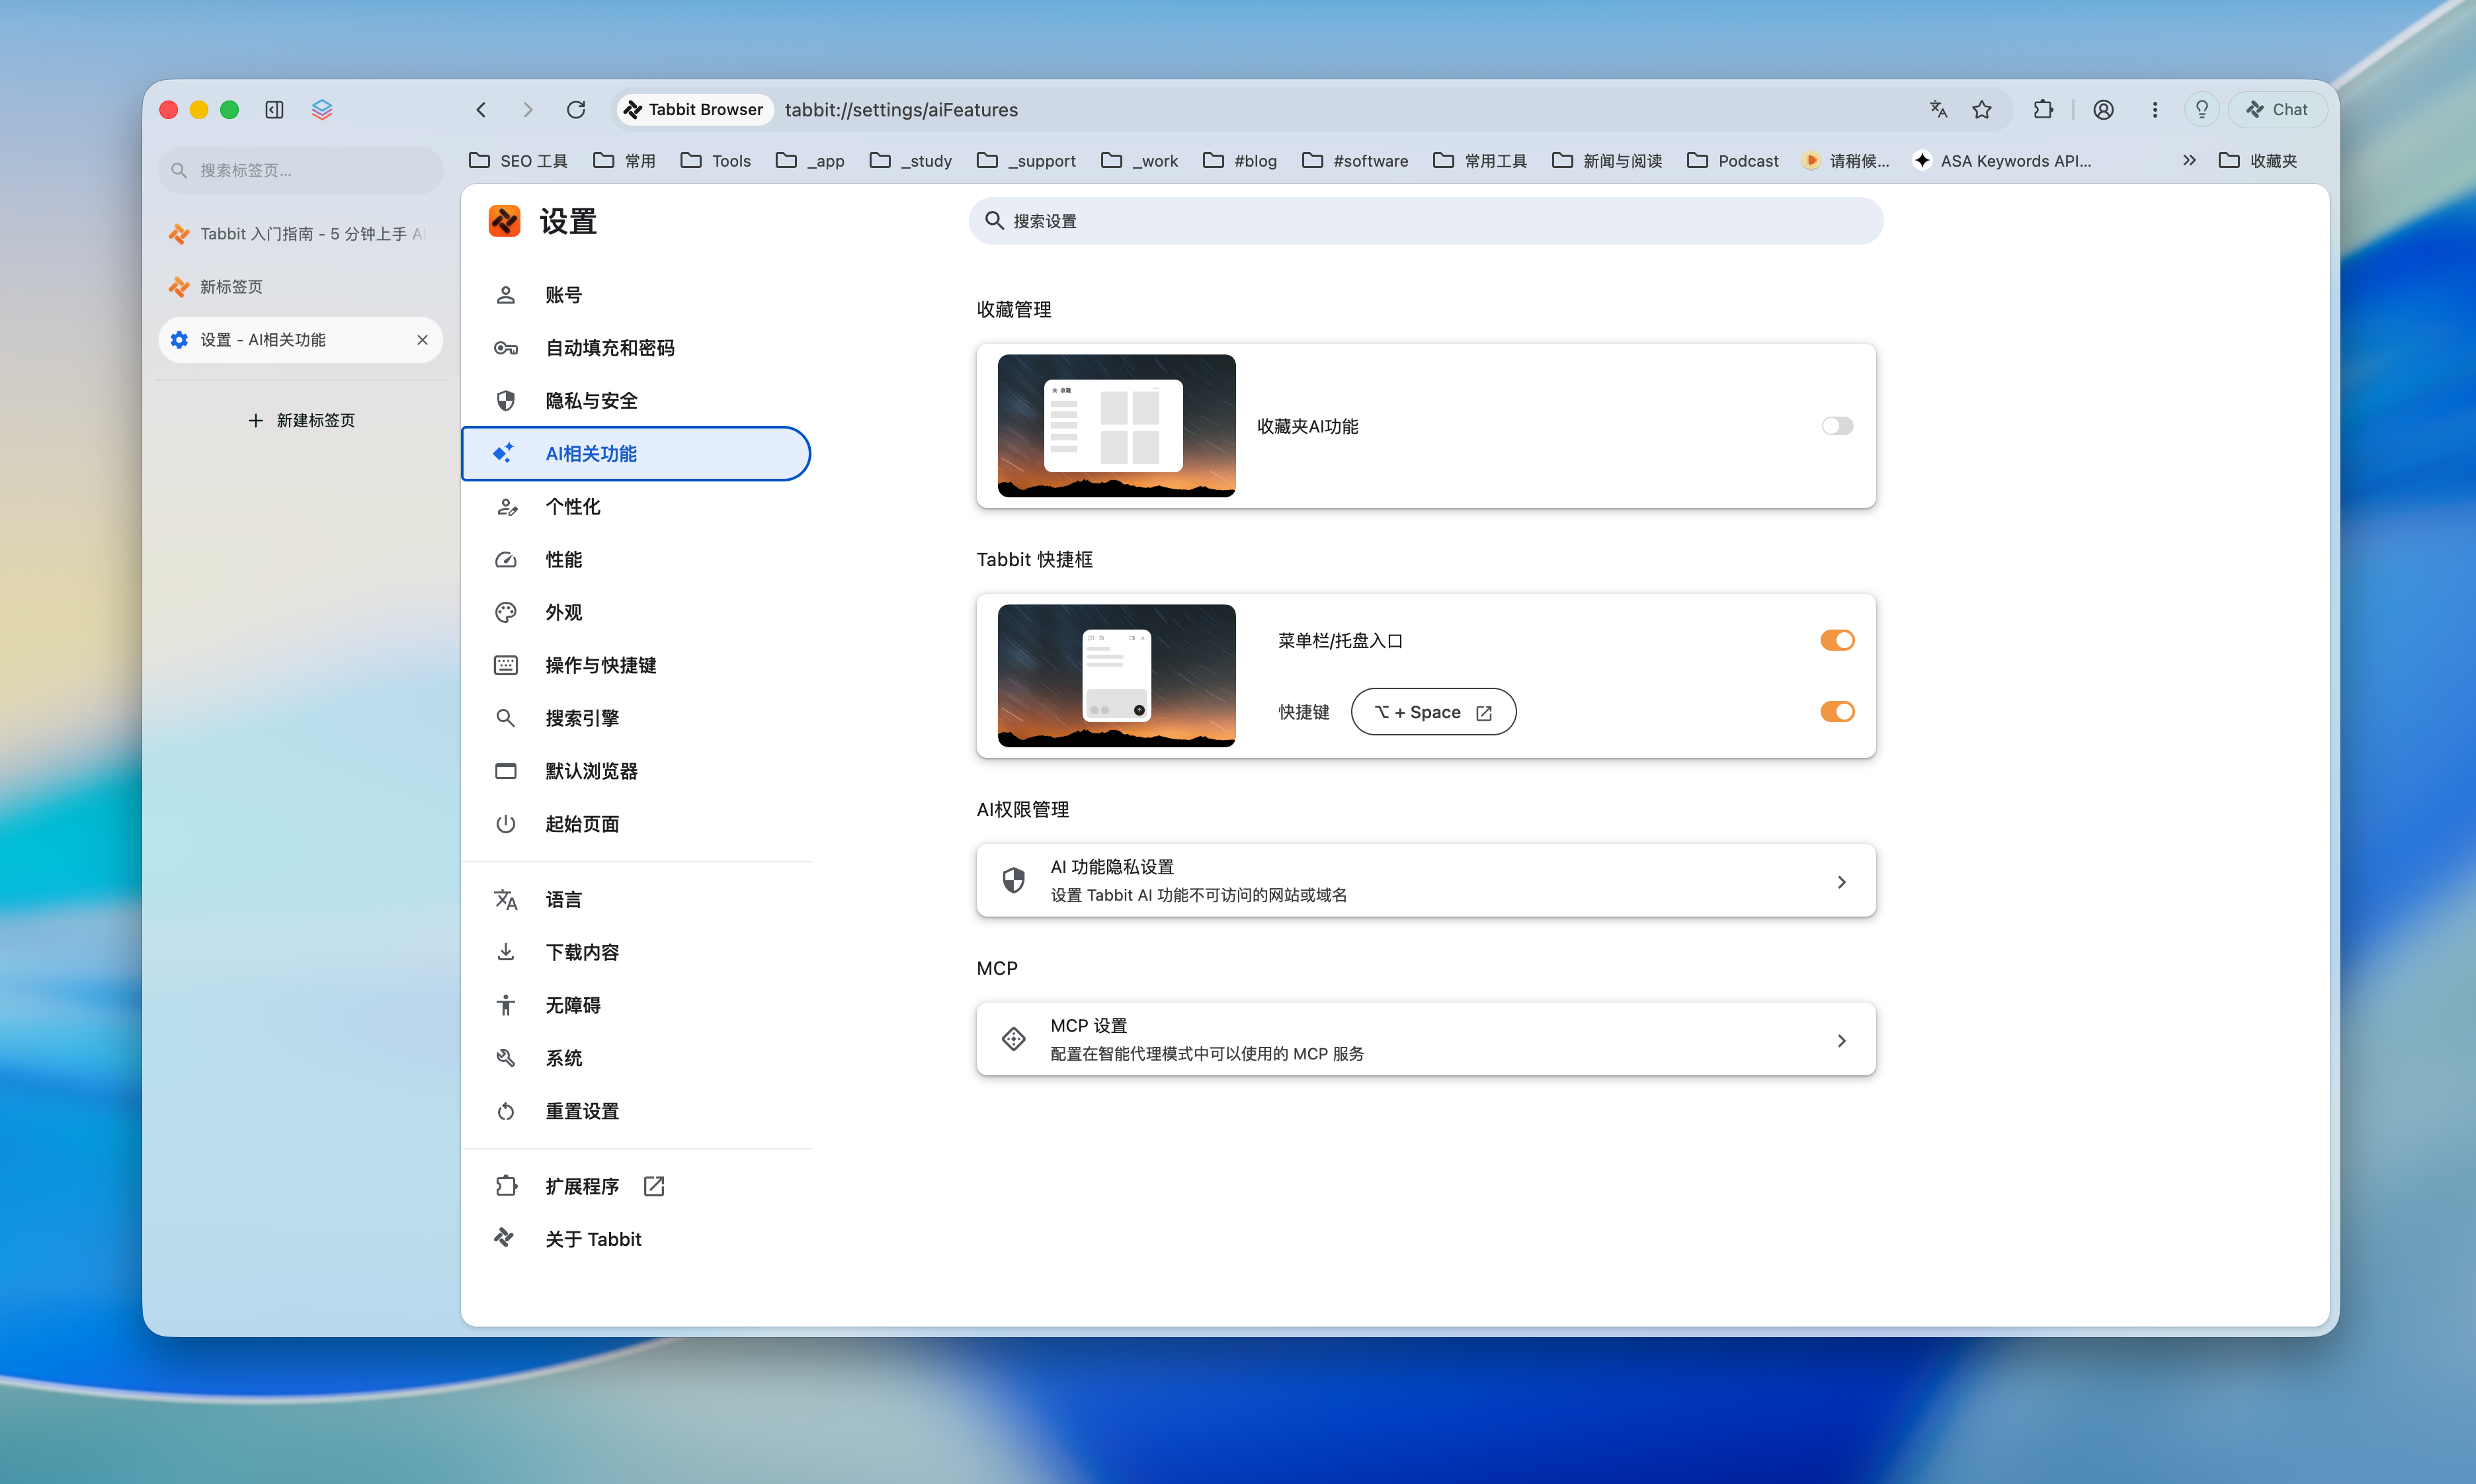Image resolution: width=2476 pixels, height=1484 pixels.
Task: Disable the 菜单栏/托盘入口 toggle
Action: (x=1837, y=640)
